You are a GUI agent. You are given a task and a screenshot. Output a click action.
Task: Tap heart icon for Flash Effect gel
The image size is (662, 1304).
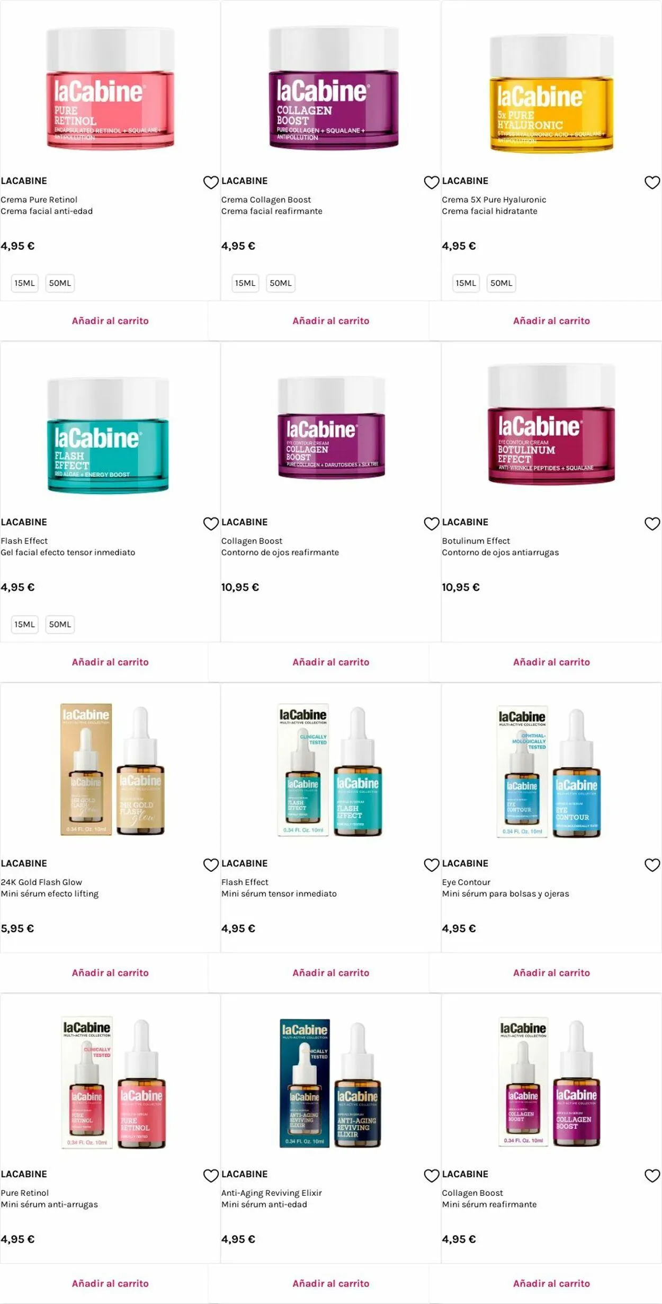(211, 523)
